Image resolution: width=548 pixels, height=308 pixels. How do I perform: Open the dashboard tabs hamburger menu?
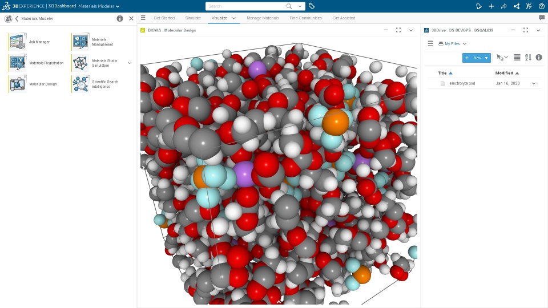143,18
